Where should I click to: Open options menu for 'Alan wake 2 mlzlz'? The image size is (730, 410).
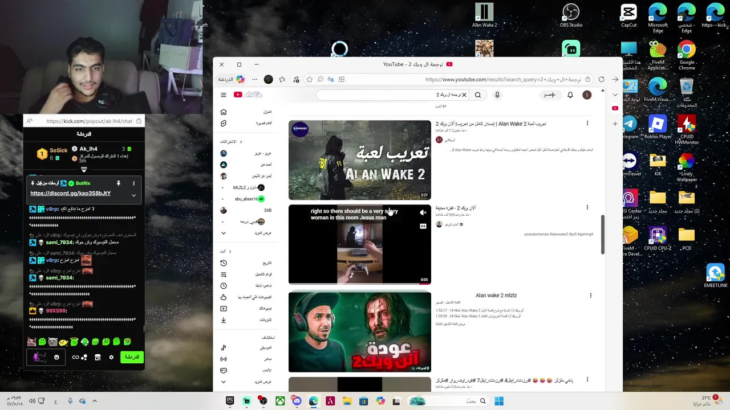590,296
